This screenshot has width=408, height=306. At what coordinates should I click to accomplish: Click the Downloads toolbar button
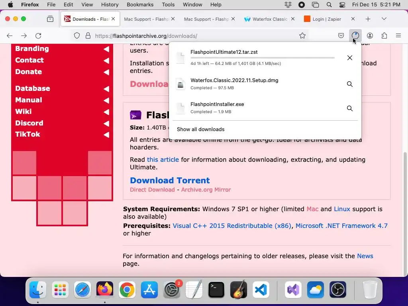355,35
